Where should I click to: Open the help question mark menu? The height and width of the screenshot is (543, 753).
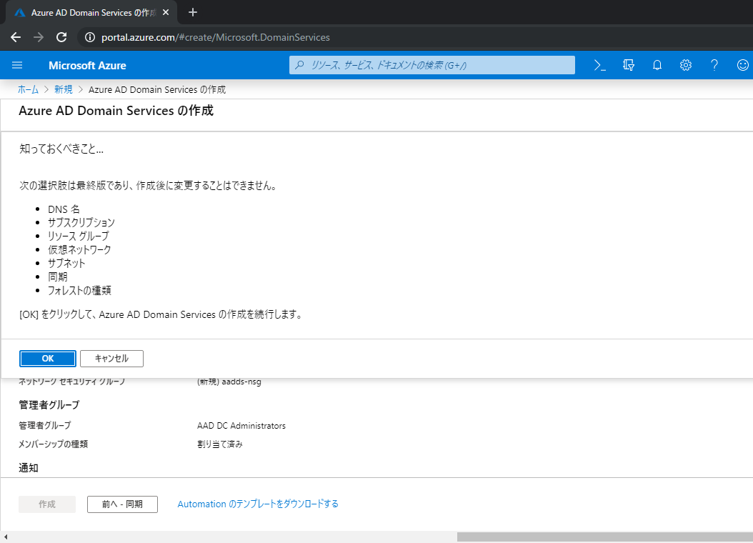[714, 65]
